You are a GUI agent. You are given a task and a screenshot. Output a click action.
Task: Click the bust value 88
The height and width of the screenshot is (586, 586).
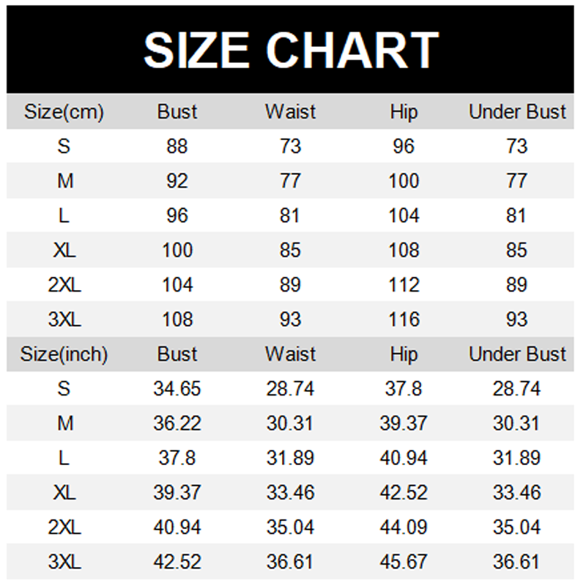177,146
